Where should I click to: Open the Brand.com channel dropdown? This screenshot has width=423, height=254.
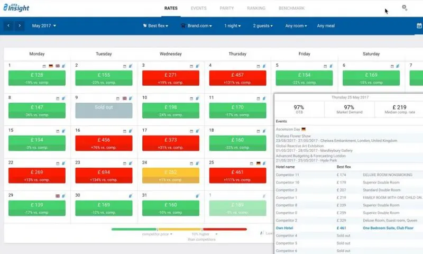(196, 25)
